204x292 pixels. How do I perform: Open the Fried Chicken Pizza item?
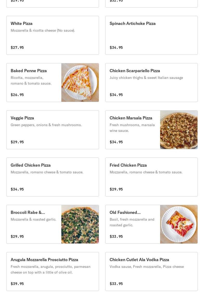151,177
